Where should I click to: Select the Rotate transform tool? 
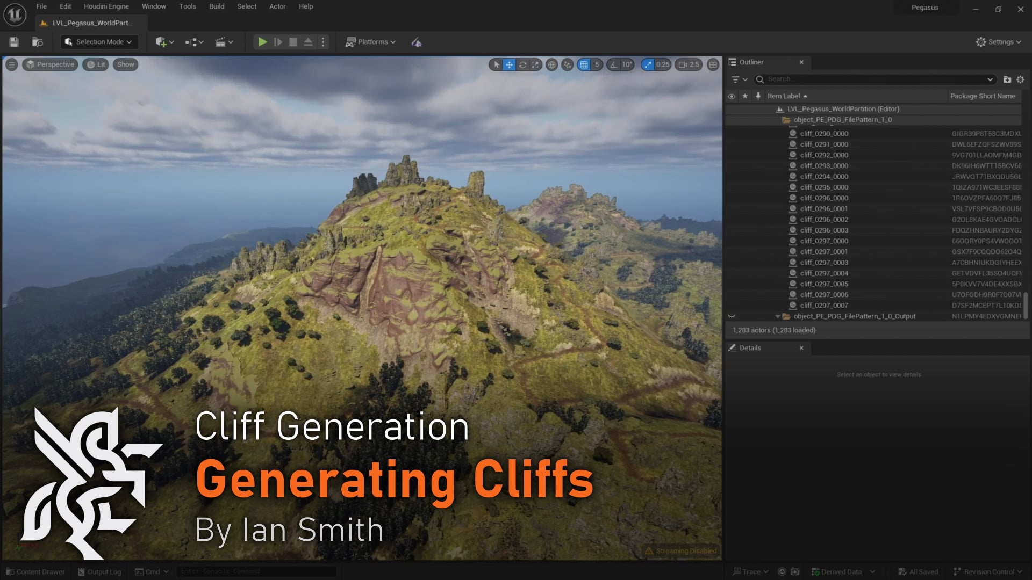point(522,64)
